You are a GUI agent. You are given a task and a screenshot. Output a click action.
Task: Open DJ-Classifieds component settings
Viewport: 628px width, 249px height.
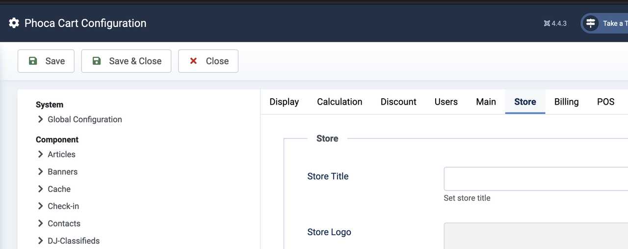coord(74,241)
